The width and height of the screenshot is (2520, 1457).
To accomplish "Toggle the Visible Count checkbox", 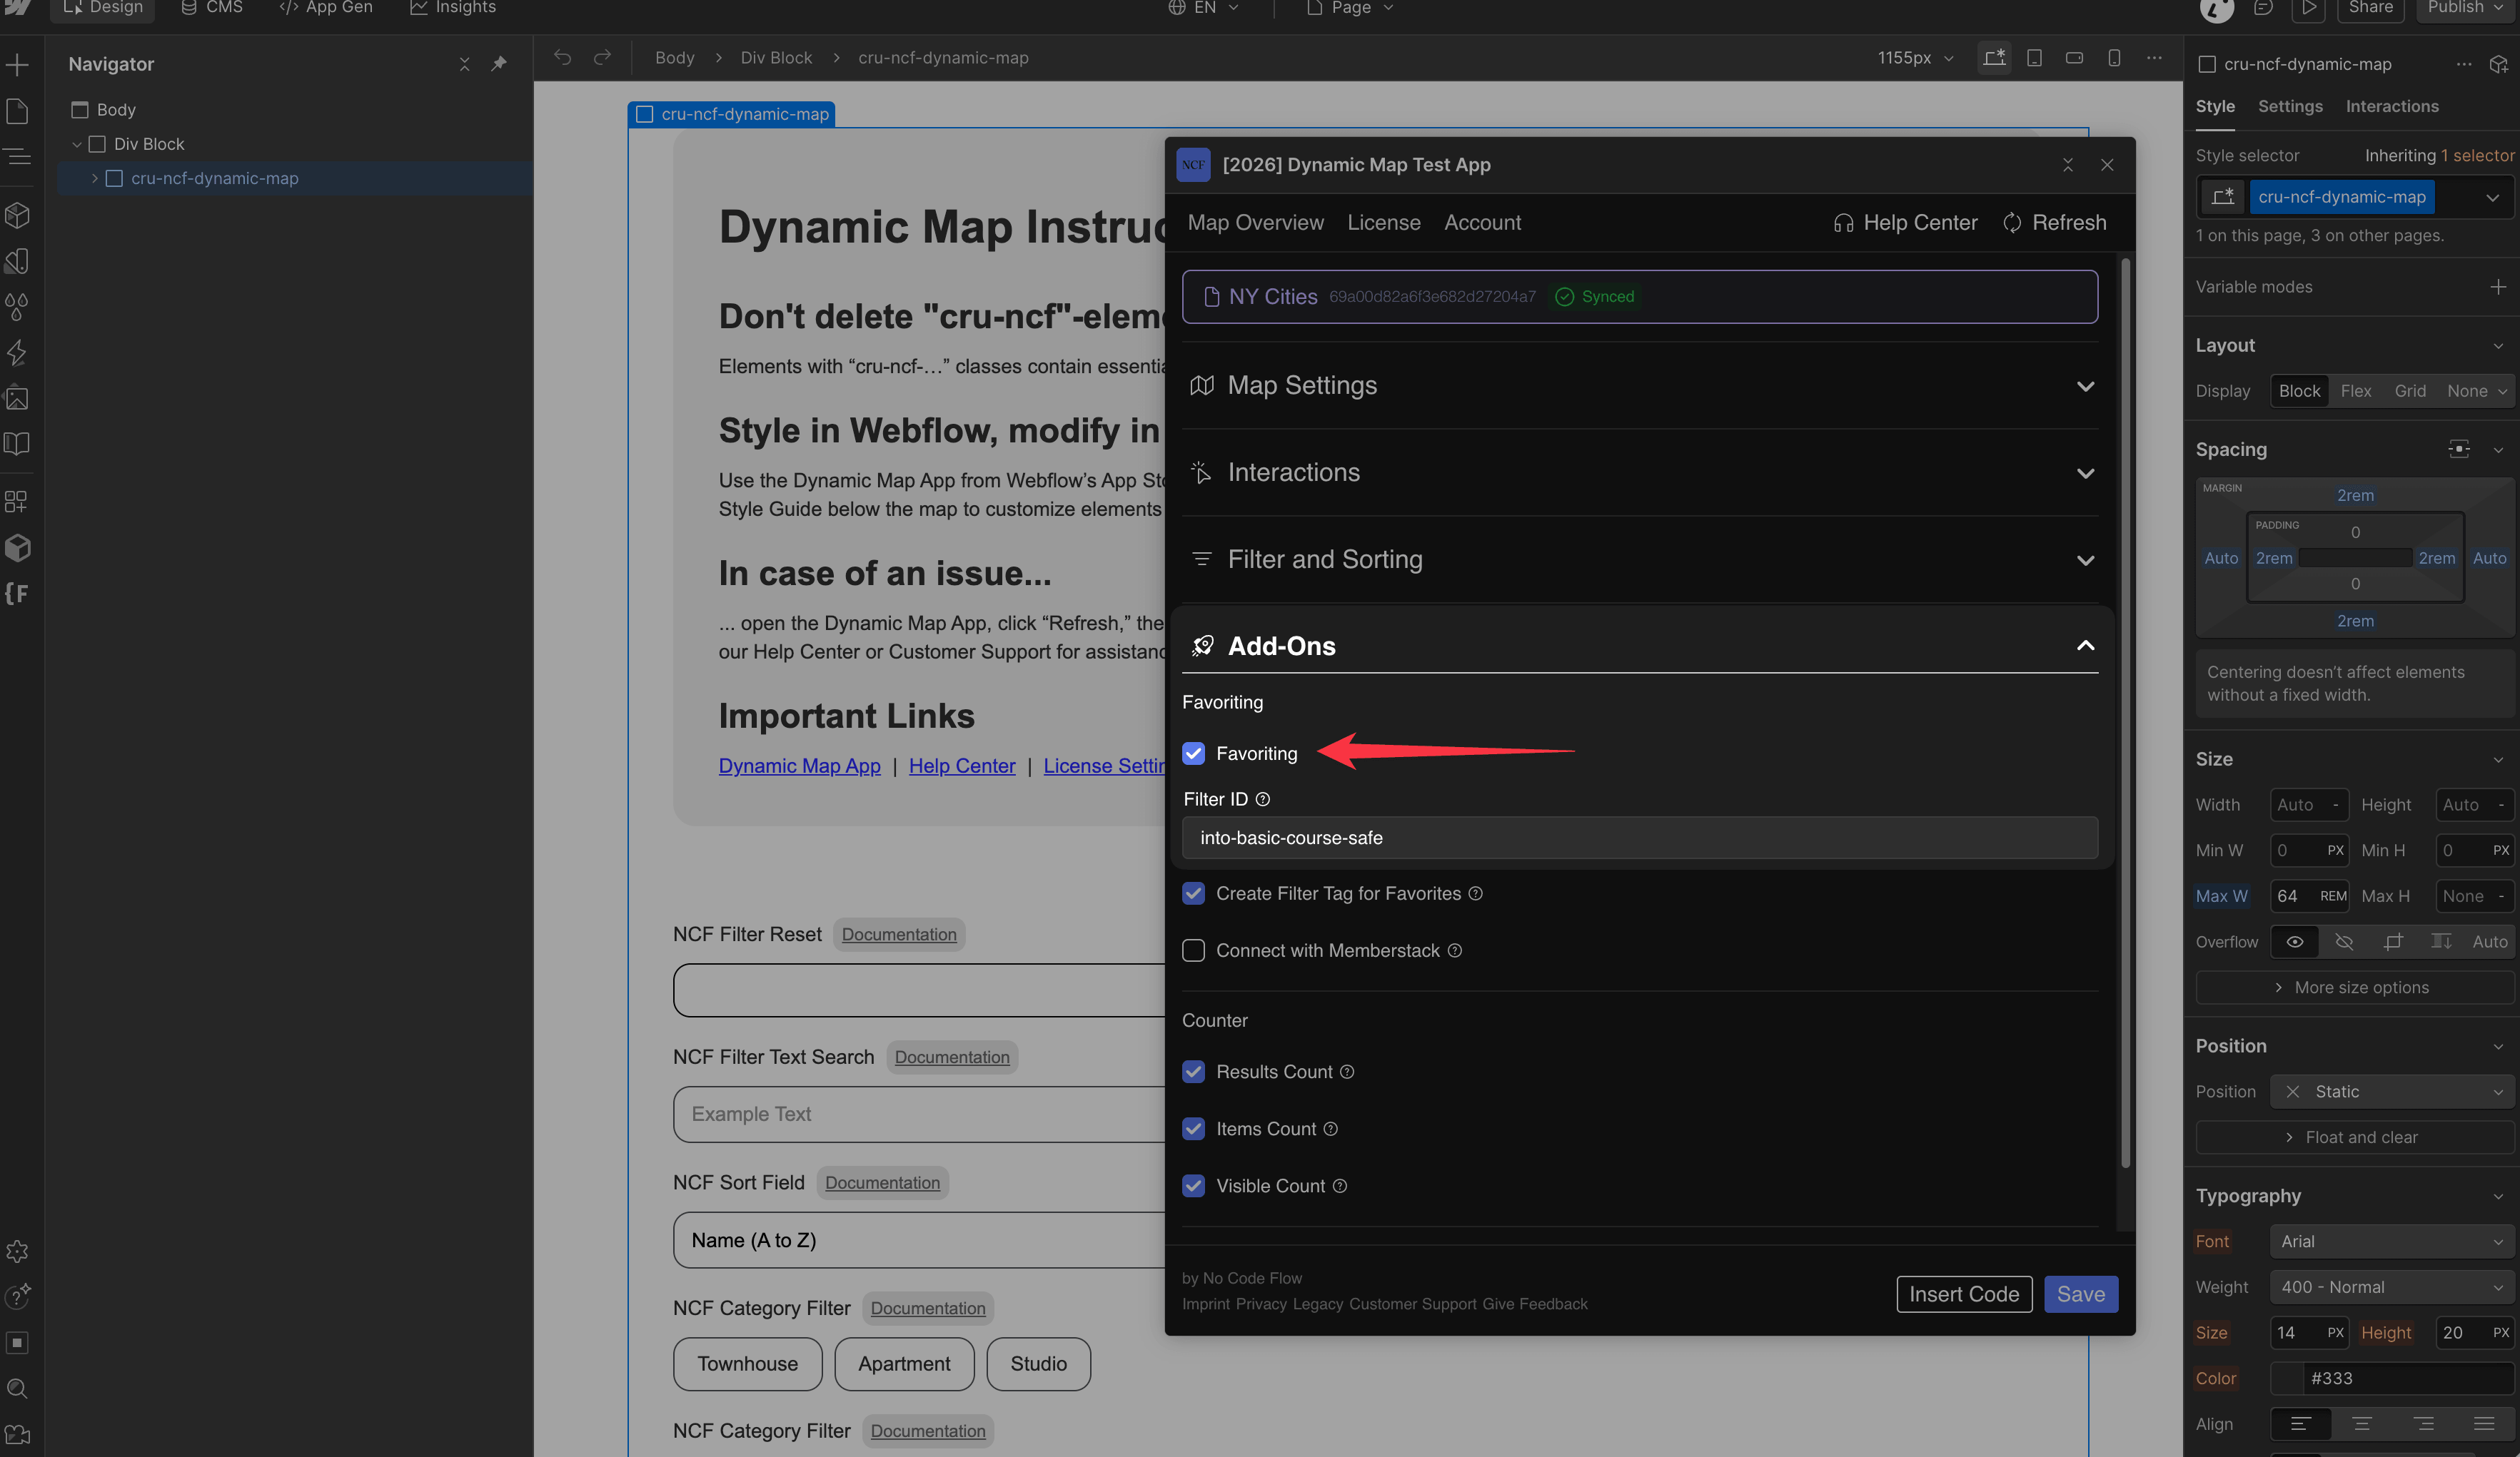I will point(1194,1186).
